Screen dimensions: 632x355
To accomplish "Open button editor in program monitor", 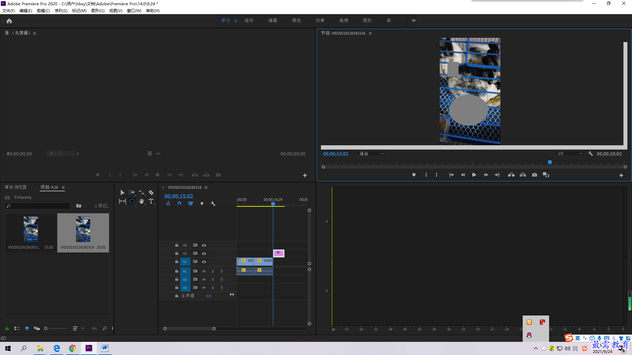I will coord(621,176).
